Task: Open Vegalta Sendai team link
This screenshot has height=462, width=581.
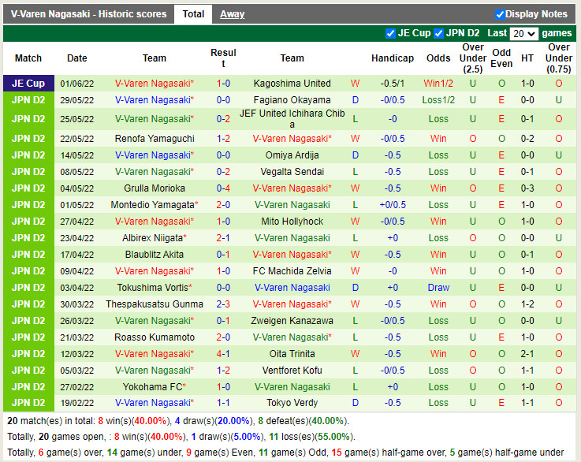Action: pyautogui.click(x=292, y=172)
